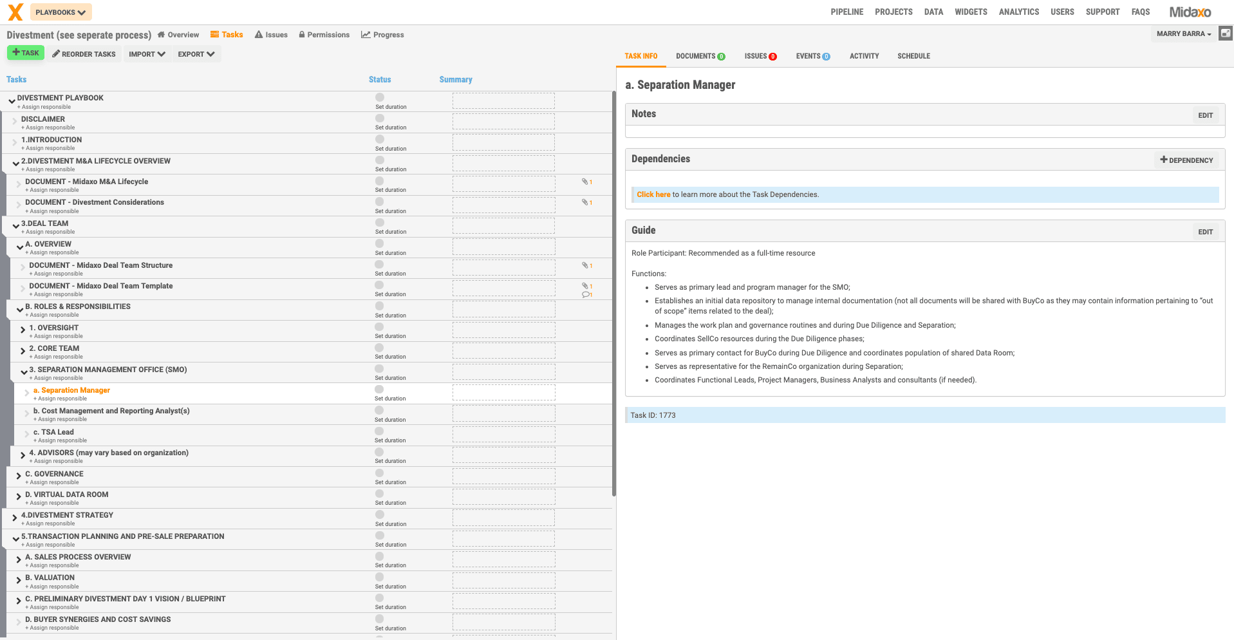The height and width of the screenshot is (640, 1234).
Task: Click the popout window icon beside user menu
Action: click(x=1226, y=33)
